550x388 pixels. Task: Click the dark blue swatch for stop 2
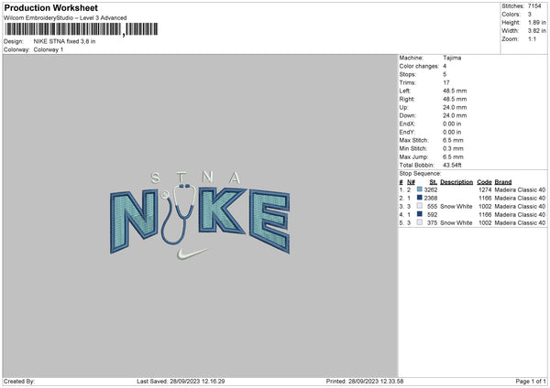click(x=420, y=198)
